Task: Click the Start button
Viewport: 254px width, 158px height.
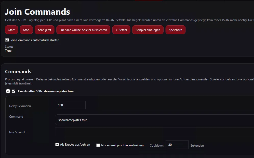Action: tap(11, 30)
